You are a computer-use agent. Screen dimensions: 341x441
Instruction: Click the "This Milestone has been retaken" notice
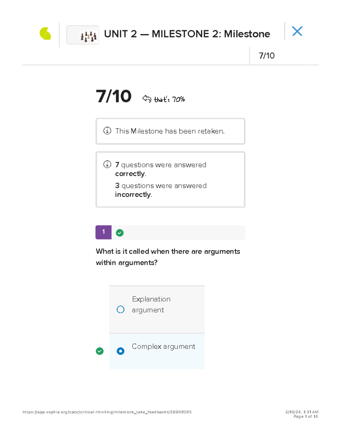tap(170, 131)
